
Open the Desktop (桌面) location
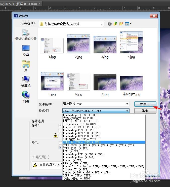(26, 51)
